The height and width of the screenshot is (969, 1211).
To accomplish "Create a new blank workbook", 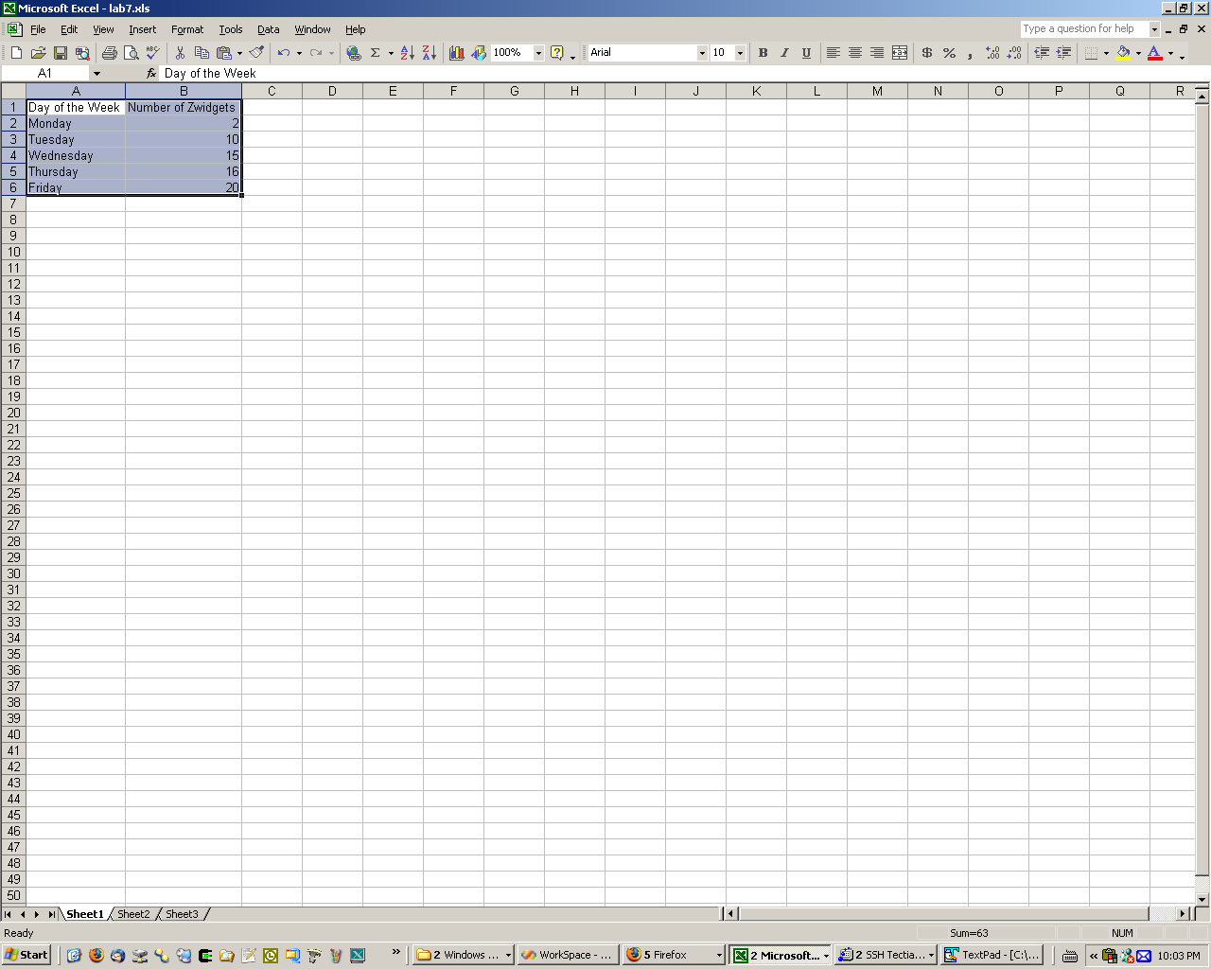I will 16,53.
